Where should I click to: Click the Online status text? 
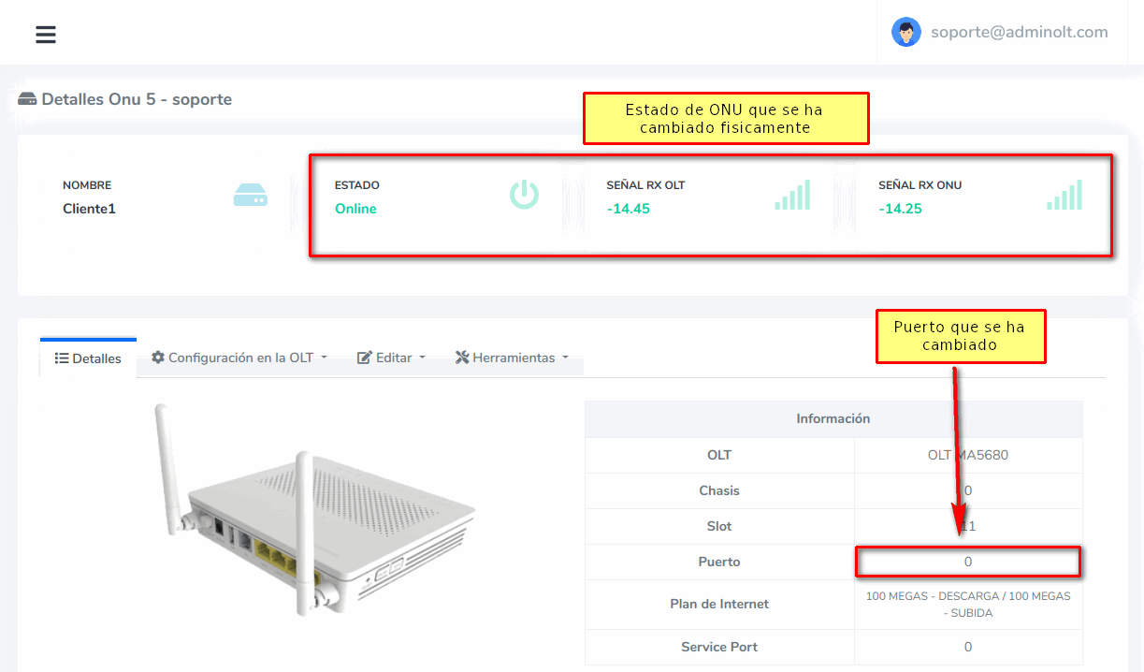click(355, 209)
